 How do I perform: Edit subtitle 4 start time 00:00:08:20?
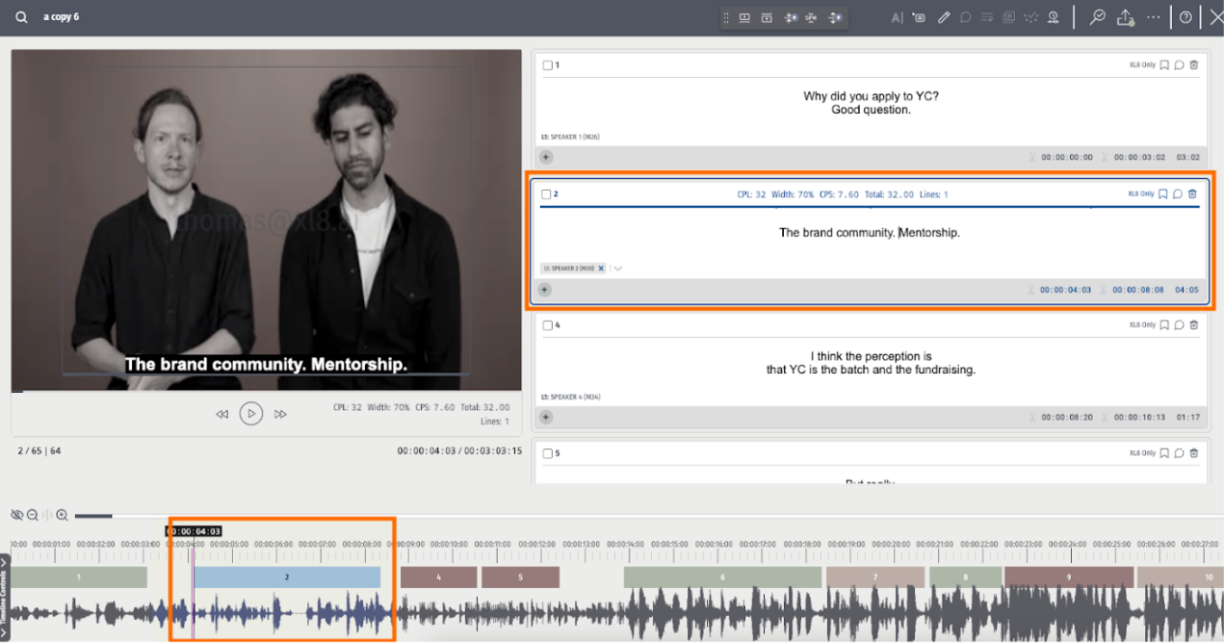pyautogui.click(x=1067, y=417)
